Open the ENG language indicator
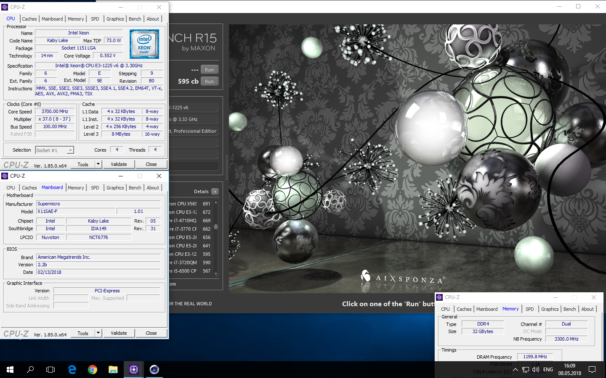The height and width of the screenshot is (378, 606). coord(548,370)
